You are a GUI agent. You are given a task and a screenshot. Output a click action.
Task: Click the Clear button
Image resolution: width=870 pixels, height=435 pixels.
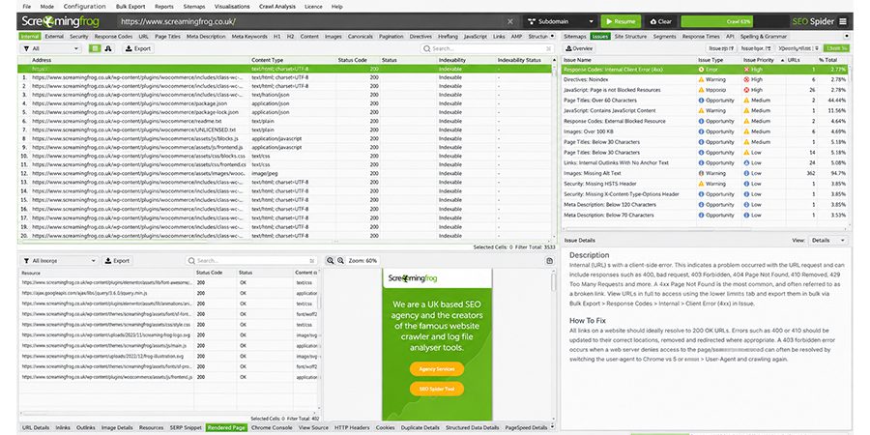(x=660, y=21)
